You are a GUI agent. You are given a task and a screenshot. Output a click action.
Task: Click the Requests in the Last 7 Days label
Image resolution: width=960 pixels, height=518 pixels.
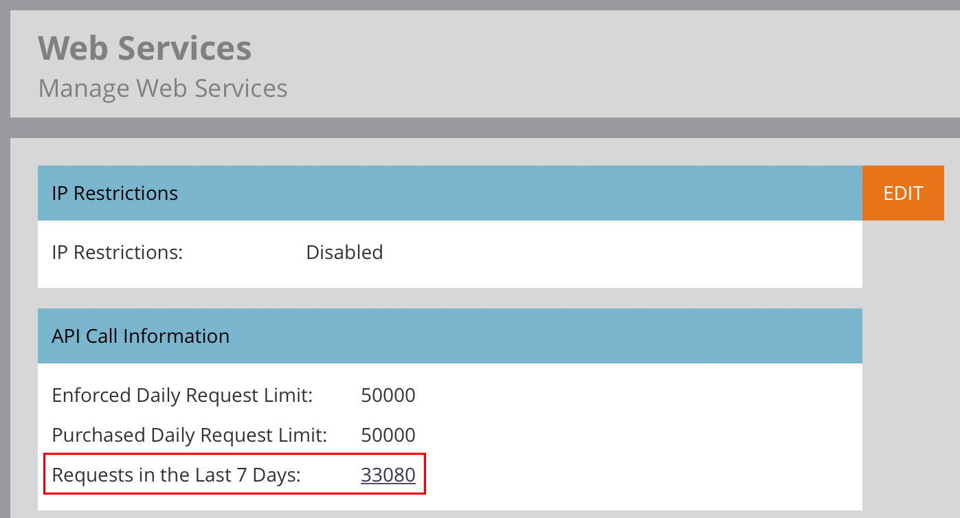pyautogui.click(x=176, y=475)
